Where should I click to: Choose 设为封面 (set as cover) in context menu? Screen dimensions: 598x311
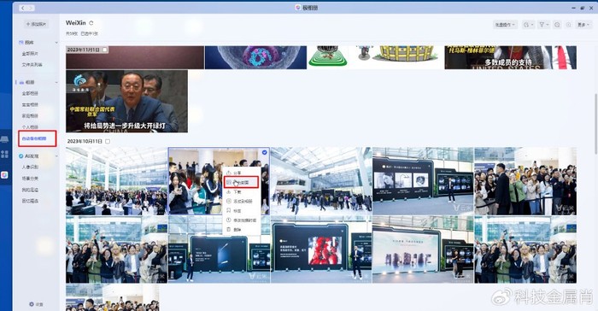[241, 182]
